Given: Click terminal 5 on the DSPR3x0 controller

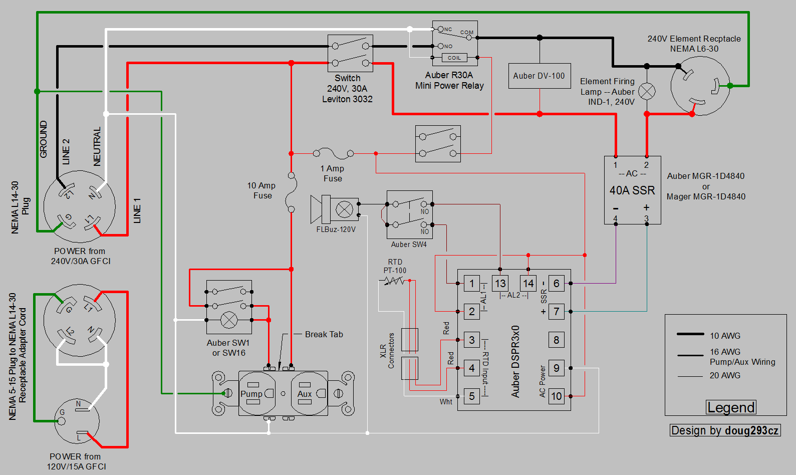Looking at the screenshot, I should click(x=472, y=396).
